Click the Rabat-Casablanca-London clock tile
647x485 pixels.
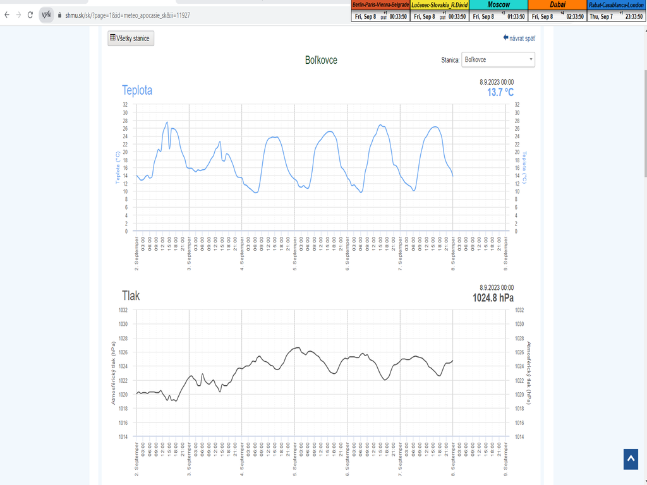(617, 11)
